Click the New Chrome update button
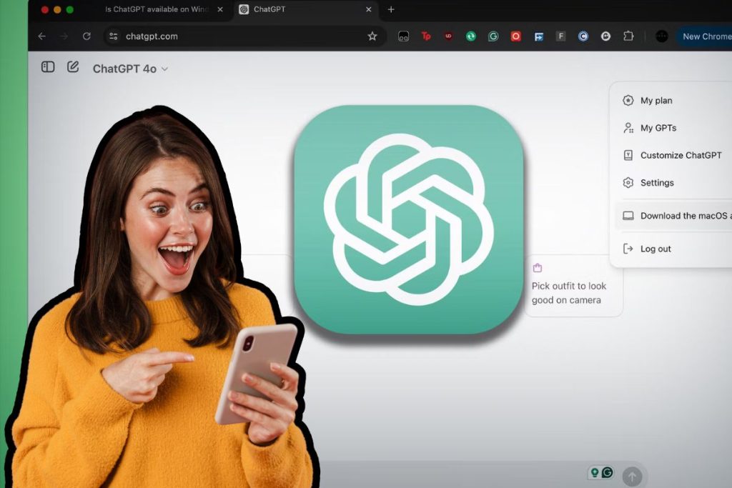 tap(704, 36)
